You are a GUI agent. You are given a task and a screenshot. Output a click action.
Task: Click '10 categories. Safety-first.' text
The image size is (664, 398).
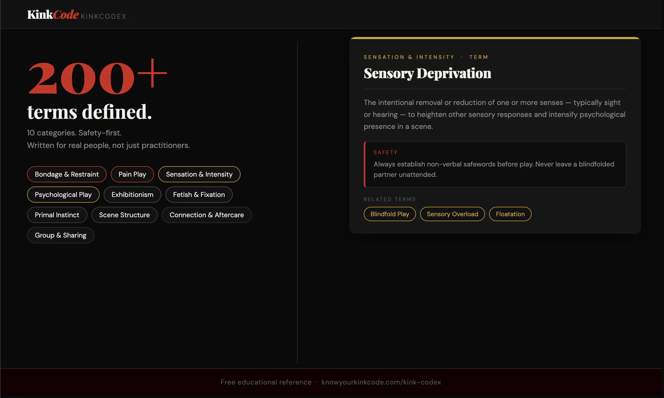pyautogui.click(x=74, y=133)
